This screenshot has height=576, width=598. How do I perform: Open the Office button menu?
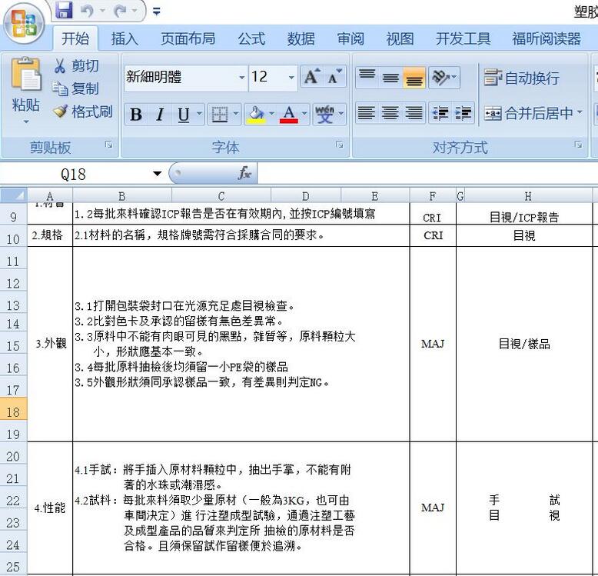tap(25, 25)
